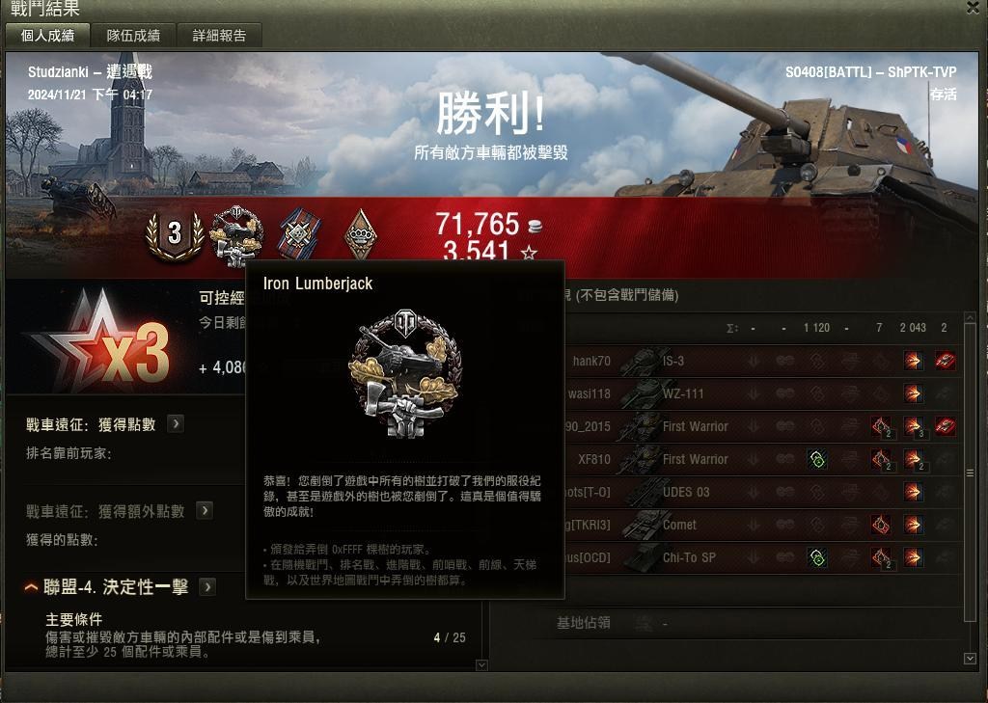Switch to the 隊伍成績 tab
The width and height of the screenshot is (988, 703).
click(x=133, y=36)
